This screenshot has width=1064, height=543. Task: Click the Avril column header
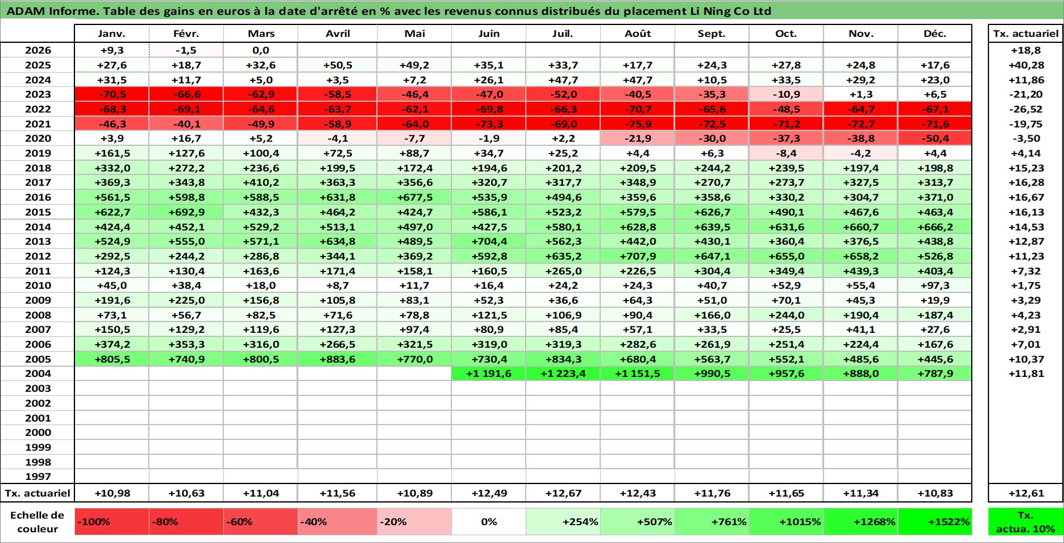tap(338, 33)
